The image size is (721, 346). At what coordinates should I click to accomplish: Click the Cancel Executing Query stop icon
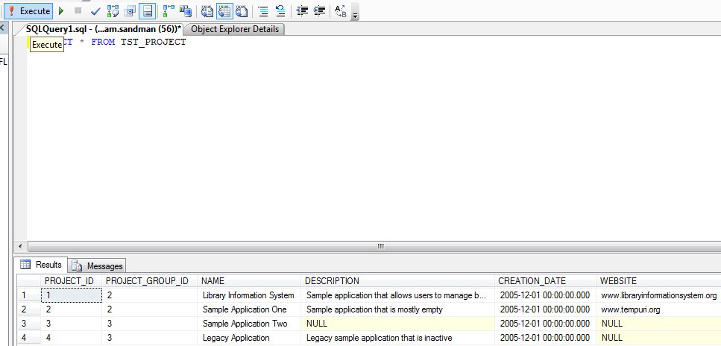(x=78, y=11)
